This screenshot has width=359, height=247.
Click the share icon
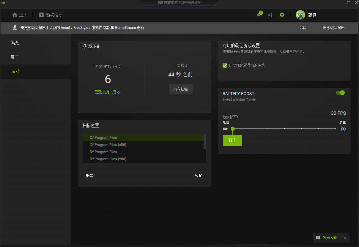(270, 15)
